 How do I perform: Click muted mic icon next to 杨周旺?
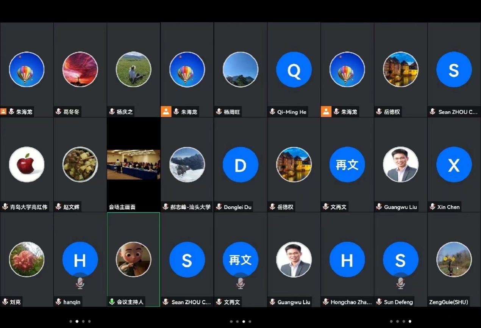[x=219, y=112]
